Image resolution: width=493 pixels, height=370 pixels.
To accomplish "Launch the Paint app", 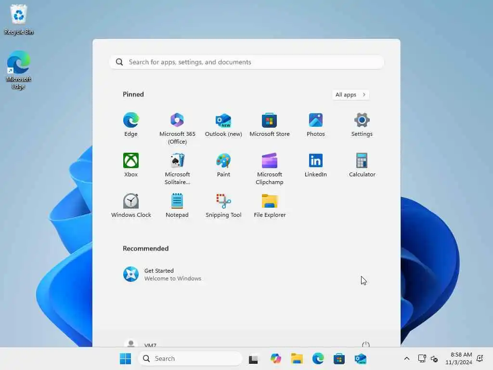I will coord(223,165).
